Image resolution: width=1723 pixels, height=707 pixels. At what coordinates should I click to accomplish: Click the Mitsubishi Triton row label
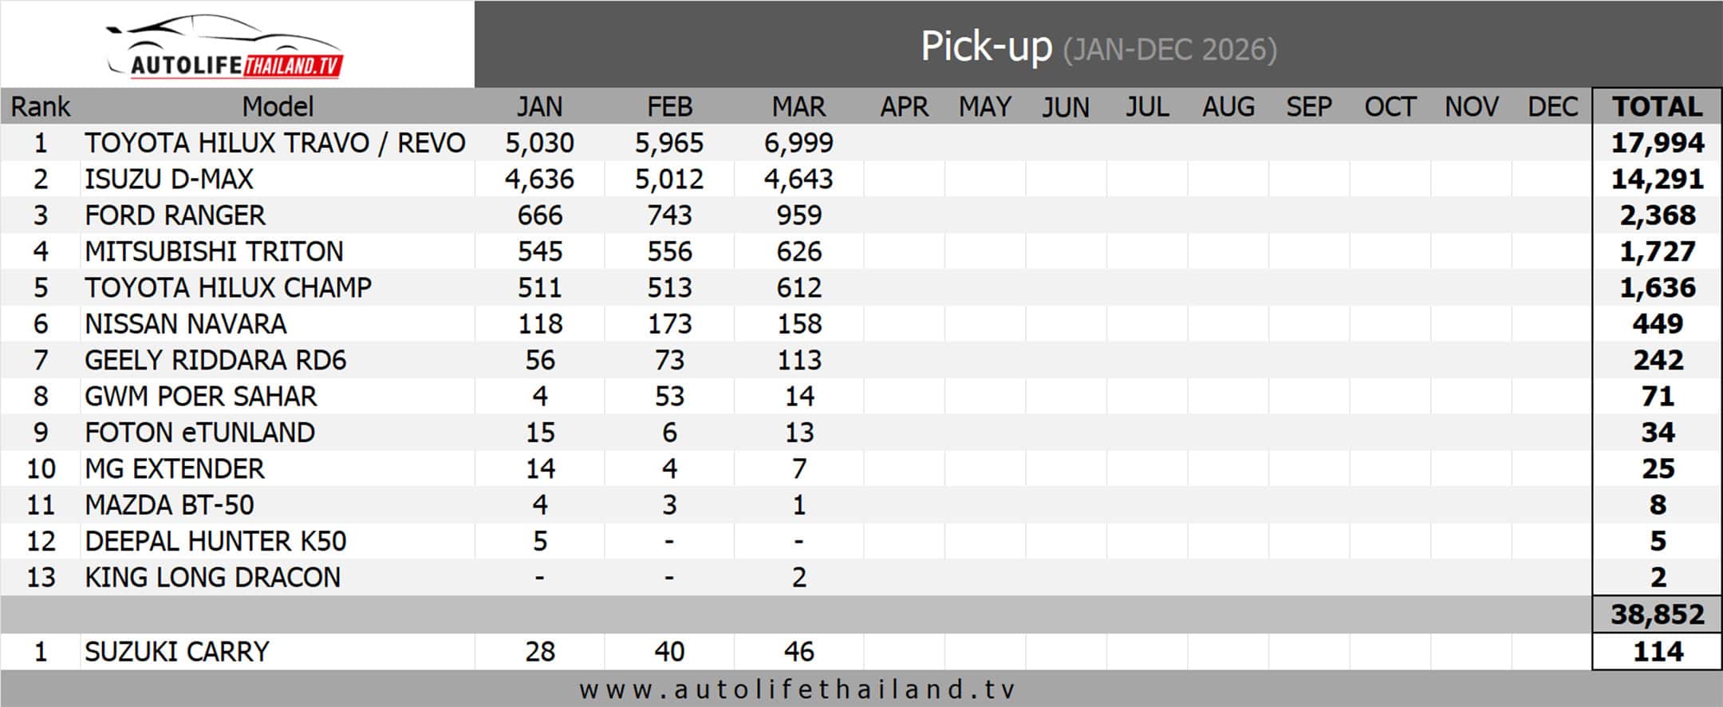click(x=214, y=251)
